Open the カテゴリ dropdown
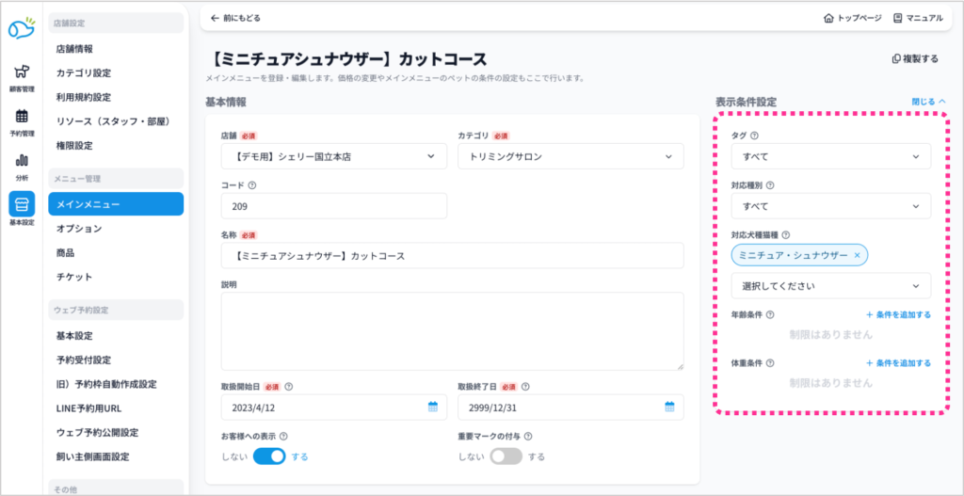Image resolution: width=964 pixels, height=496 pixels. [570, 156]
